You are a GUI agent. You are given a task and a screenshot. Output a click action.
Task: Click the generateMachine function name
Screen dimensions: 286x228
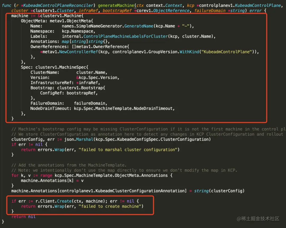coord(116,6)
